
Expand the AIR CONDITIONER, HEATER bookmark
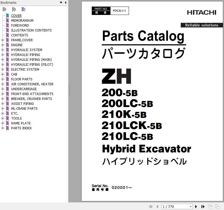point(2,84)
